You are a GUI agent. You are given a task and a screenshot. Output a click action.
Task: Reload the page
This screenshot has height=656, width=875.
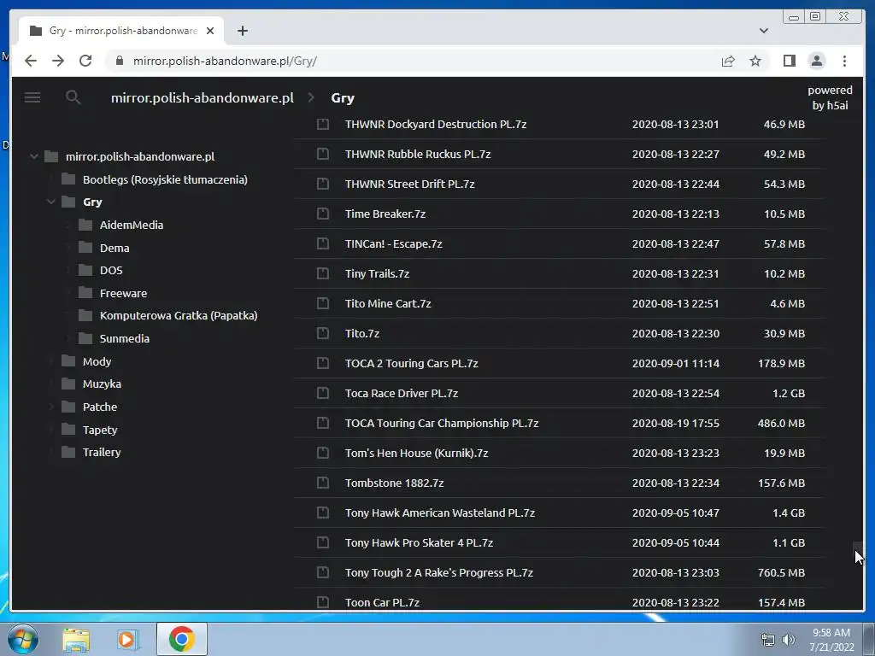point(85,61)
